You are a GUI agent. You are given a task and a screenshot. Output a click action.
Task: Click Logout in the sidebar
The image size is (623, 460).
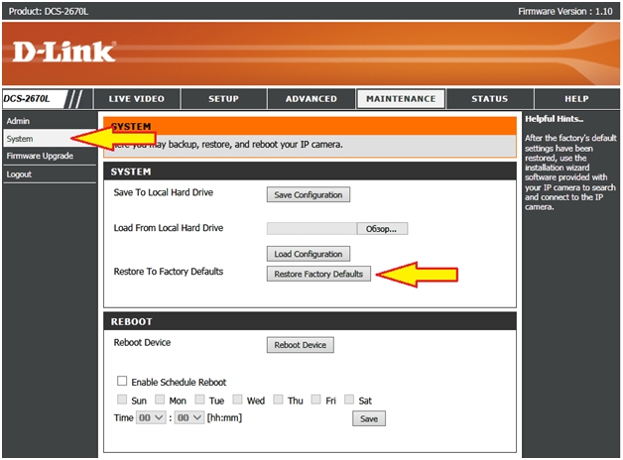pyautogui.click(x=19, y=174)
